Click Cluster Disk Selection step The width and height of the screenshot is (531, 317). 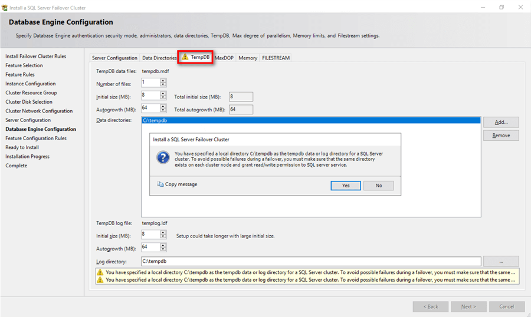[29, 102]
